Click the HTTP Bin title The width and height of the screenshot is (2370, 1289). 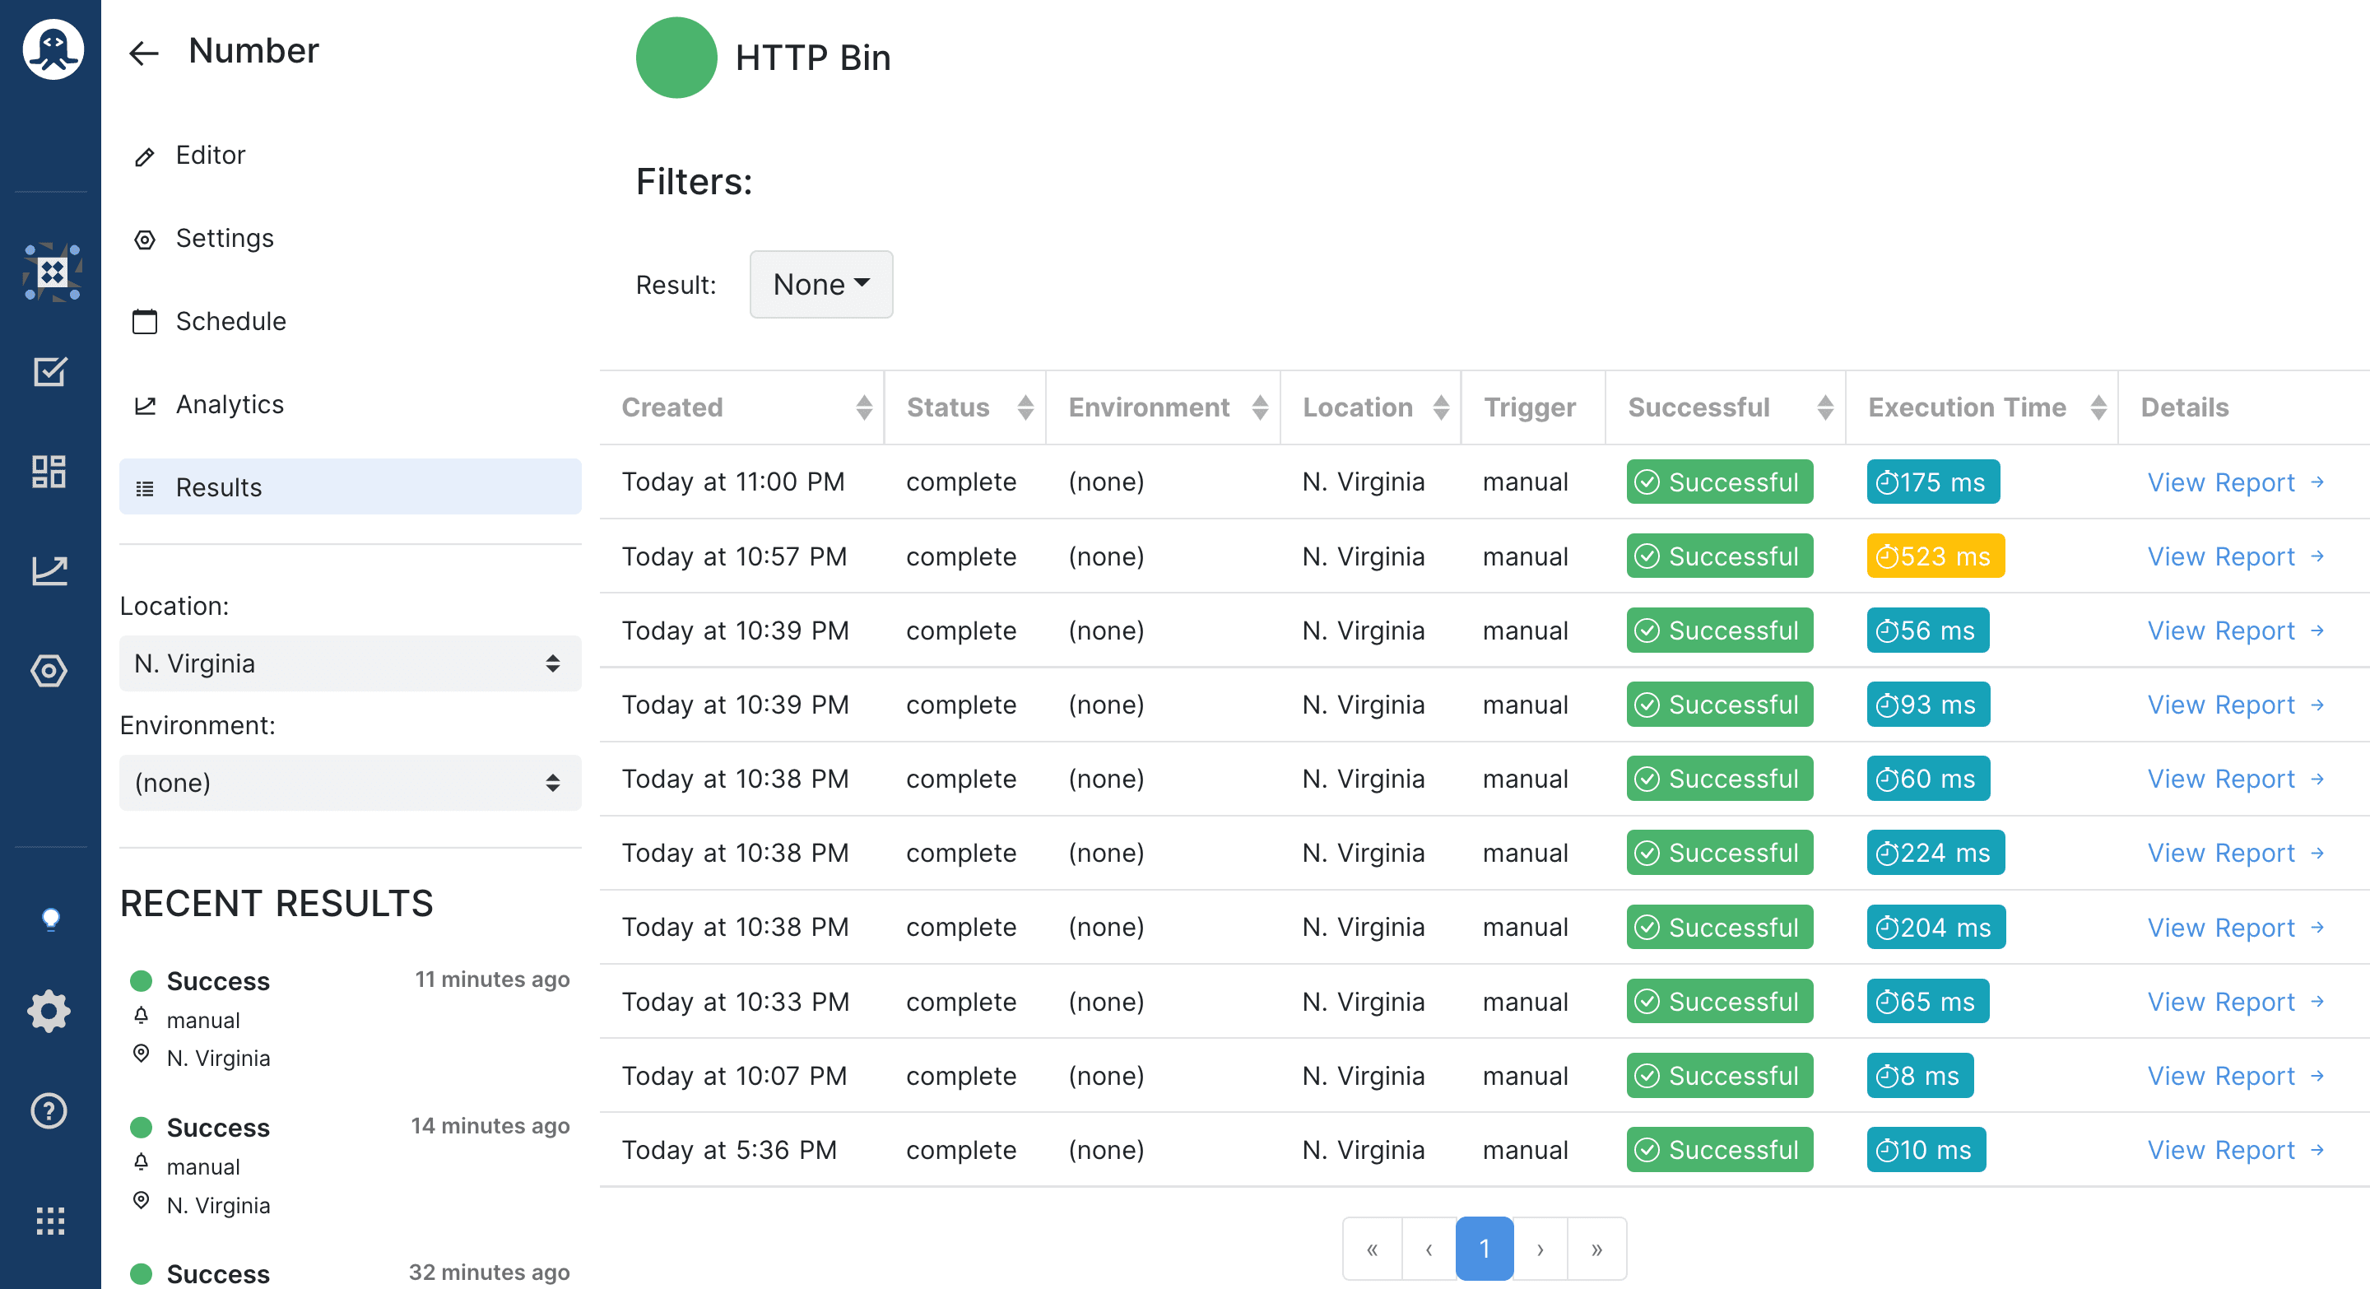click(x=812, y=58)
